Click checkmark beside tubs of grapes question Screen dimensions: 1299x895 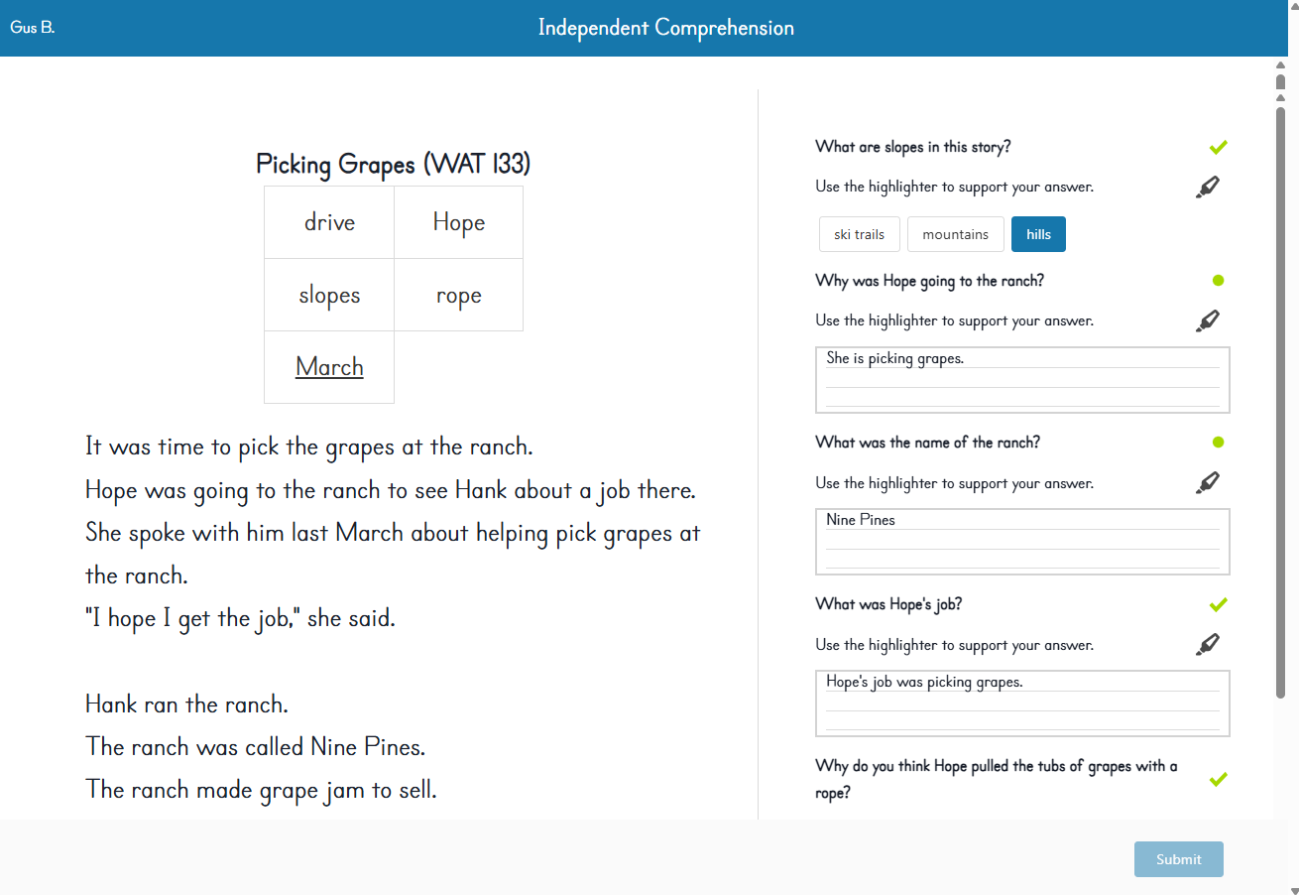[x=1219, y=780]
